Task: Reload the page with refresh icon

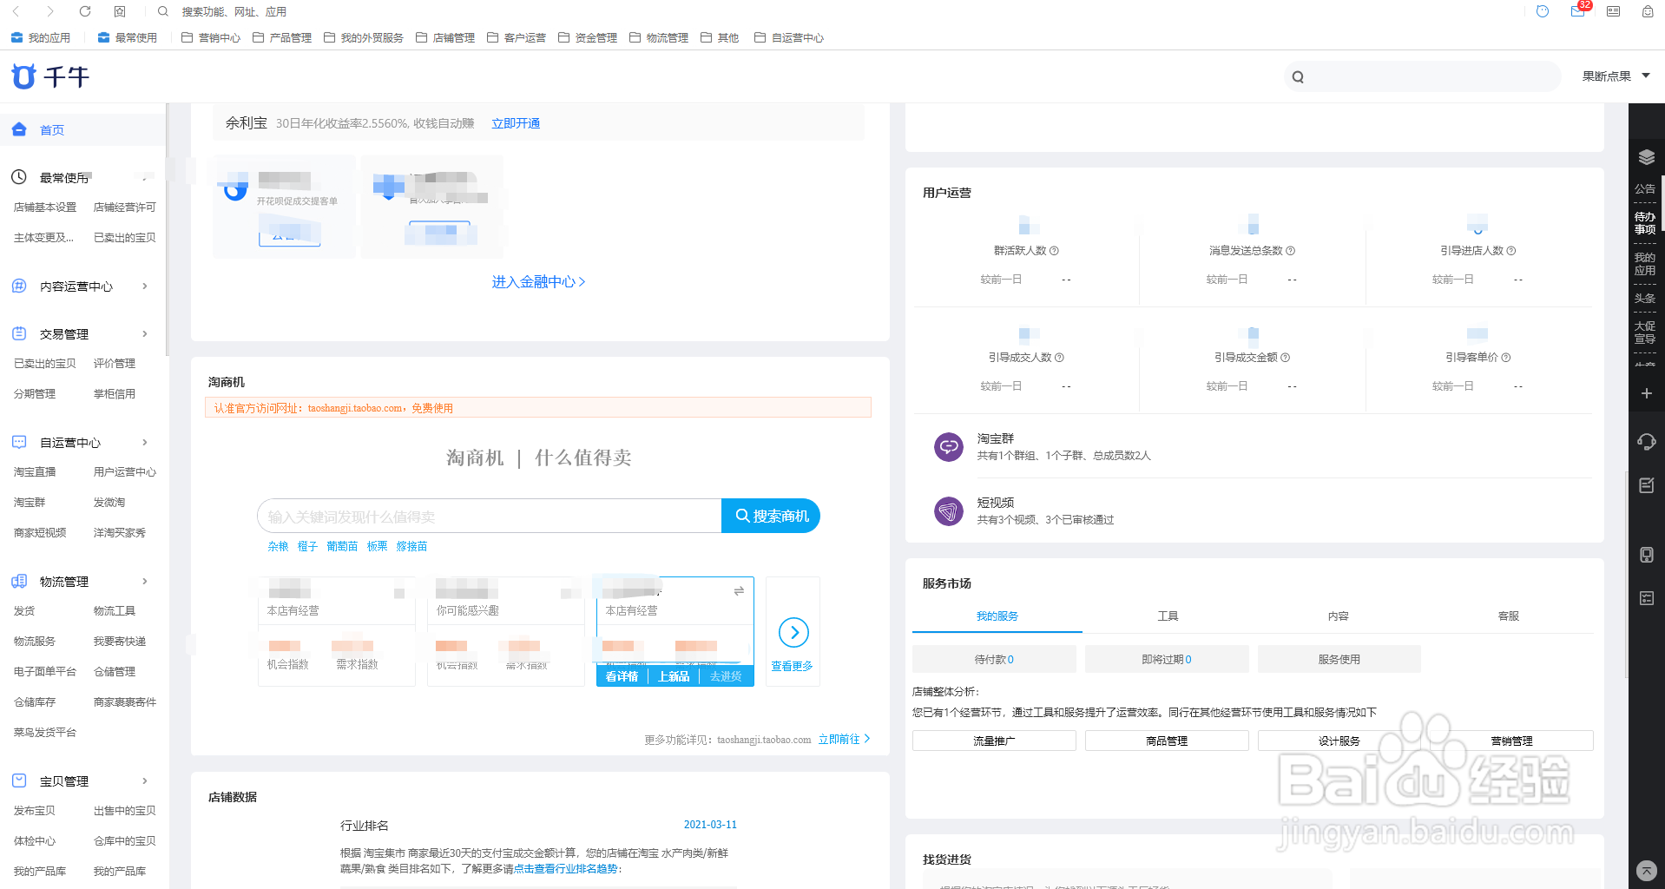Action: [84, 11]
